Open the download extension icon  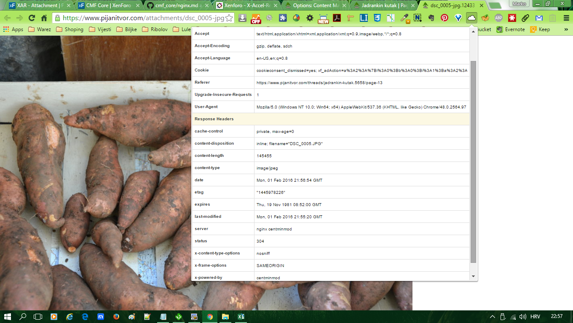click(242, 18)
